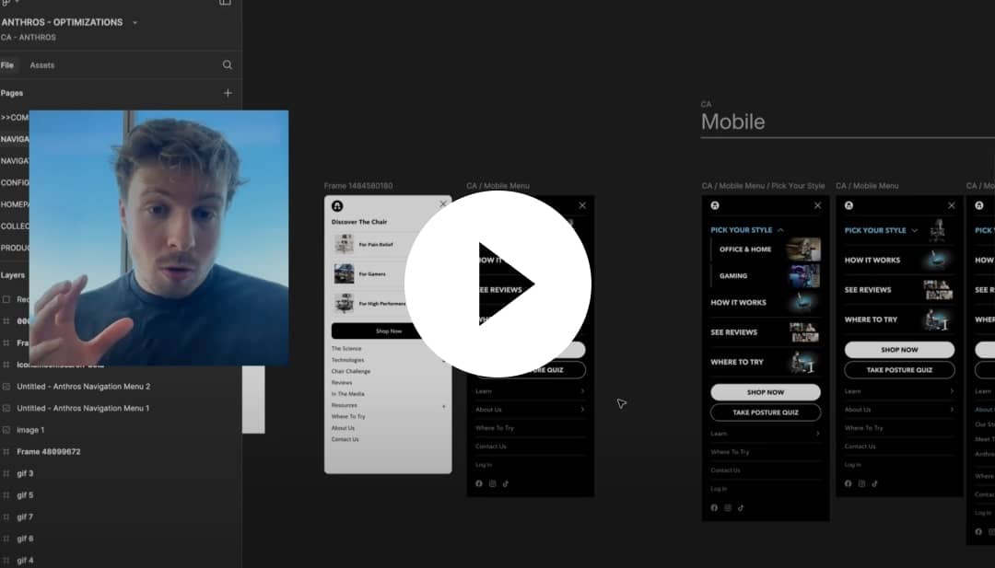995x568 pixels.
Task: Click the About Us chevron in the collapsed-style menu frame
Action: 951,410
